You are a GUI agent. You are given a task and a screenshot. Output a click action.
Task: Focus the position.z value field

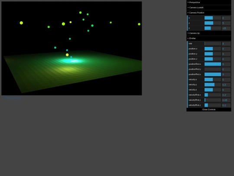(x=226, y=59)
